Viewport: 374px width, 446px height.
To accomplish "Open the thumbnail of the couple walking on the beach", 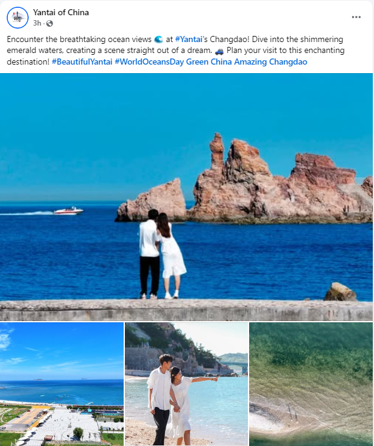I will point(186,384).
